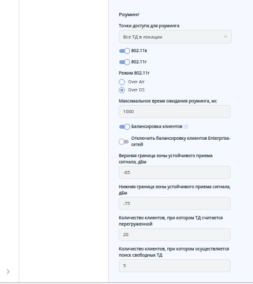Click the upper signal boundary field -65

click(175, 172)
